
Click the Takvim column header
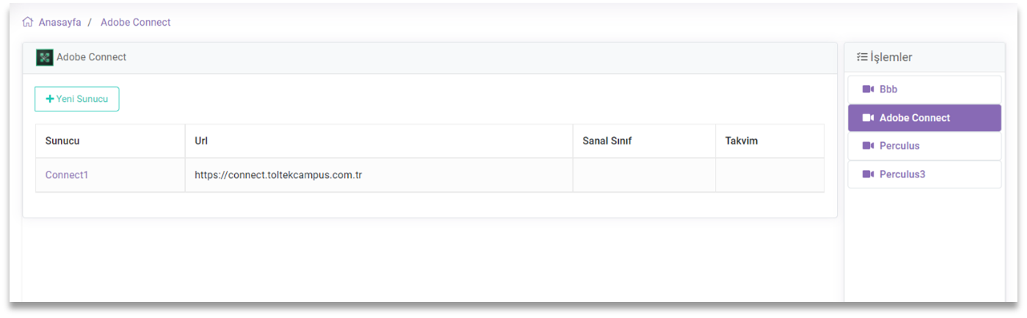point(741,141)
